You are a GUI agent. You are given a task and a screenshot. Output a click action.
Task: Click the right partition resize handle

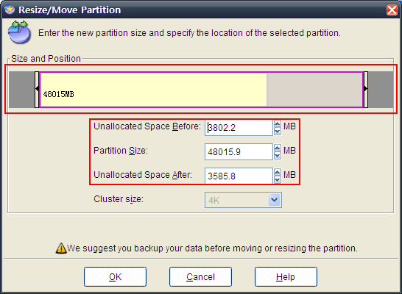click(x=366, y=90)
